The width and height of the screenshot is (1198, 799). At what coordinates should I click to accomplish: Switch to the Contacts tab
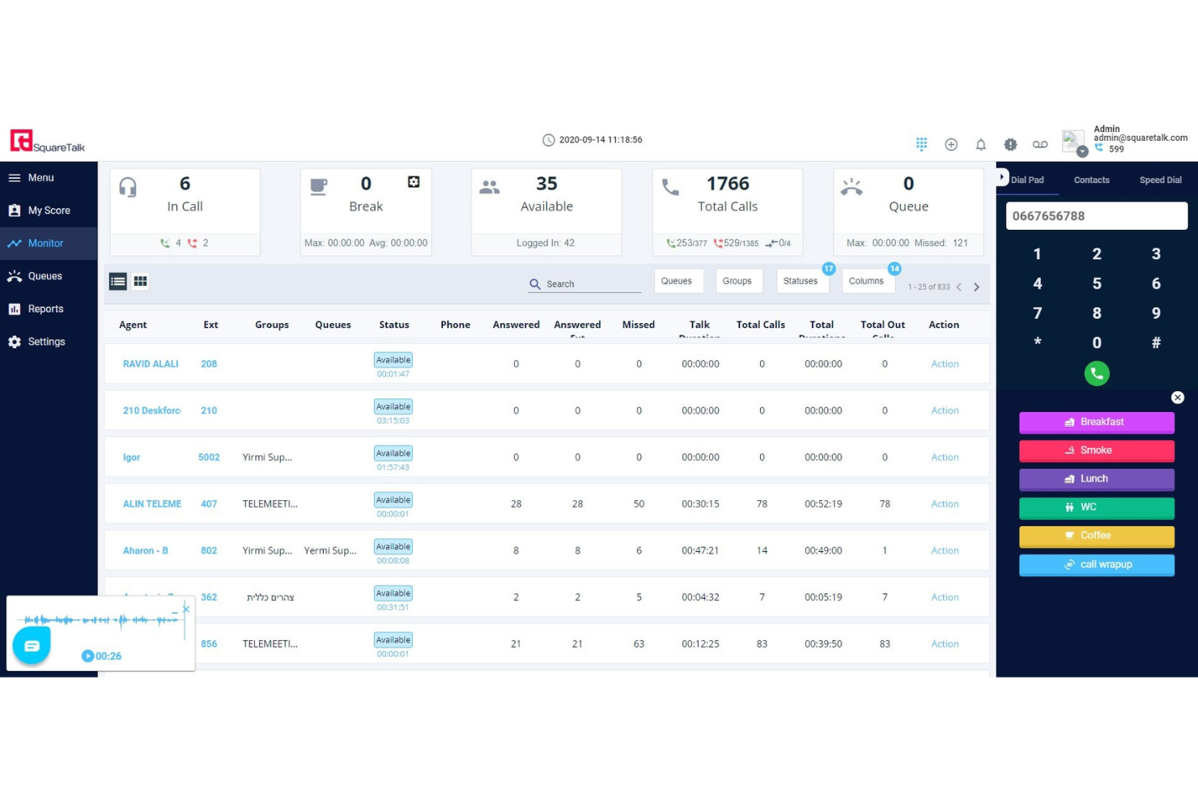point(1091,180)
